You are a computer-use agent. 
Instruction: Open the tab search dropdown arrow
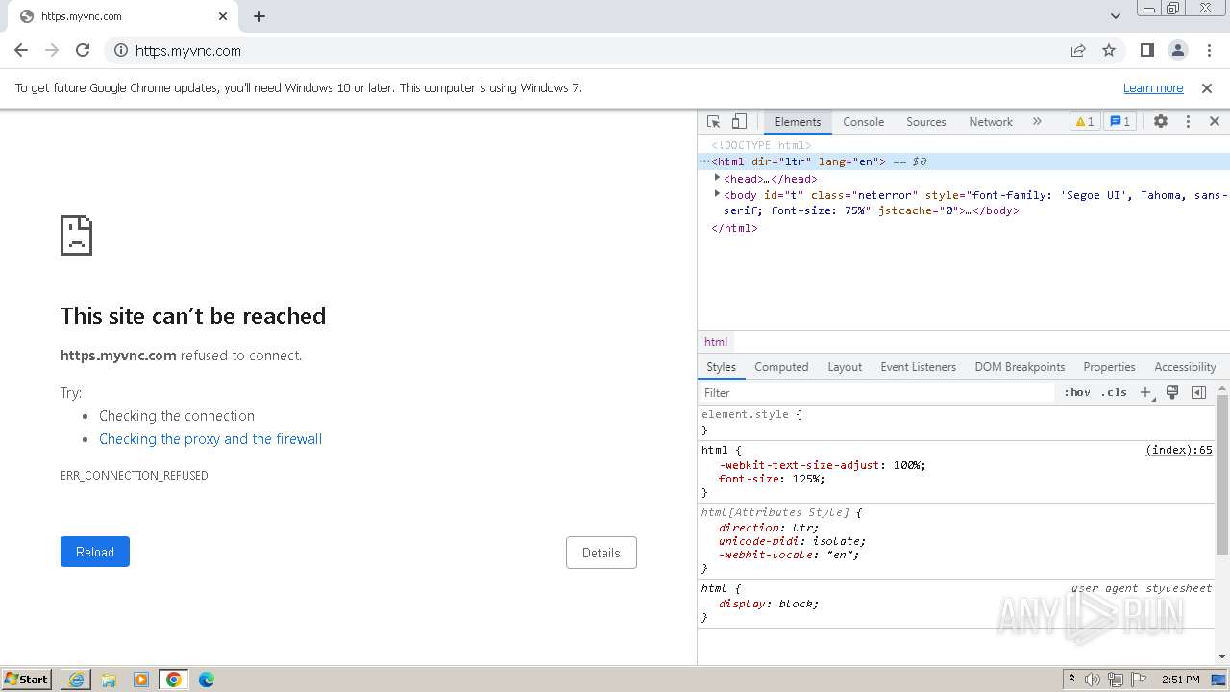click(x=1116, y=16)
